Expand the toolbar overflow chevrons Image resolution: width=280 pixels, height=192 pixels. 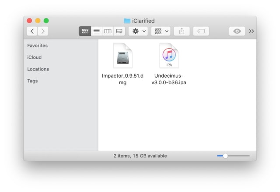[x=252, y=31]
